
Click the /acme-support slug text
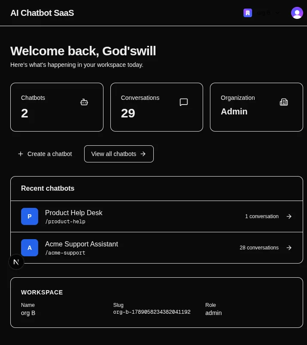click(x=65, y=253)
